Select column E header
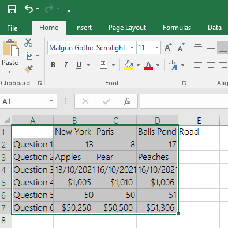Image resolution: width=228 pixels, height=228 pixels. pos(199,120)
